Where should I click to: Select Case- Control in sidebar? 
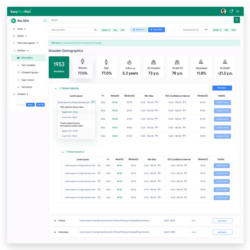pyautogui.click(x=27, y=80)
